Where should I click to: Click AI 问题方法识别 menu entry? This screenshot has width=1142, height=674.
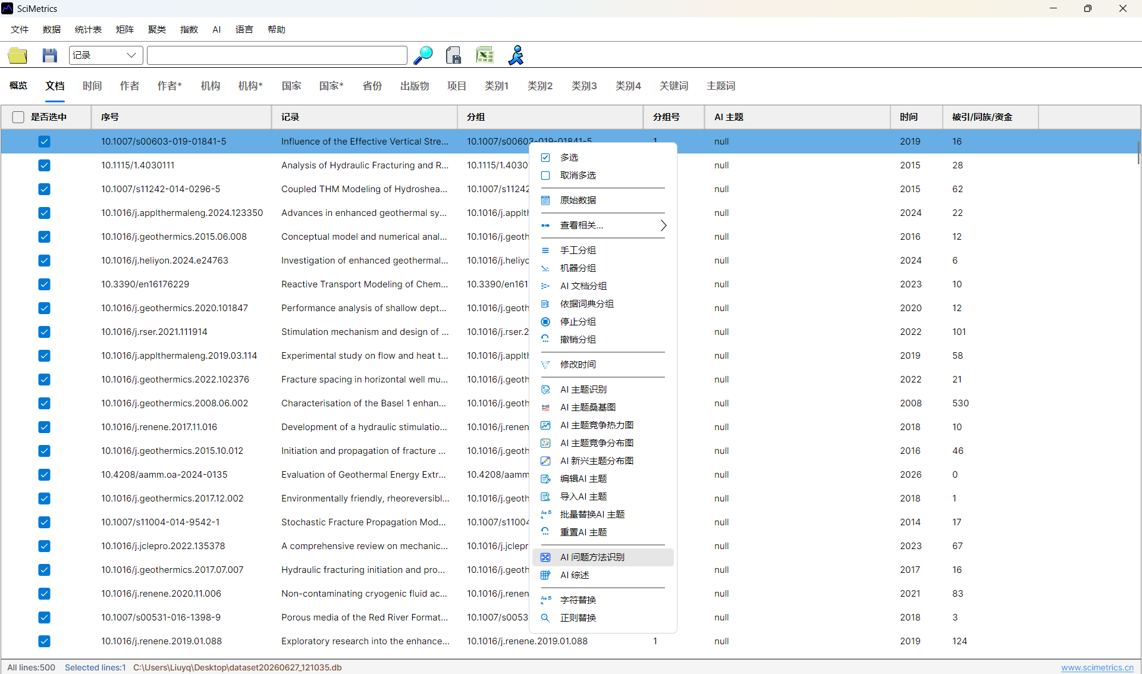click(x=603, y=557)
